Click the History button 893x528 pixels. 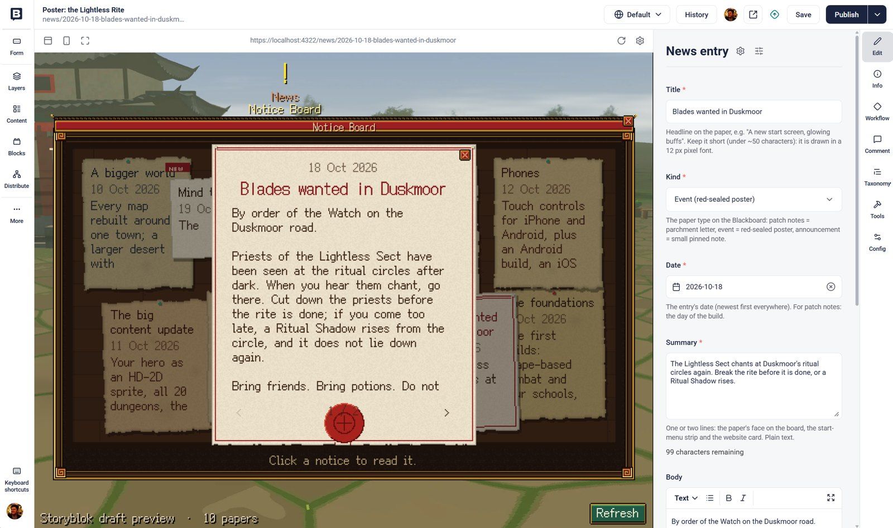pyautogui.click(x=696, y=14)
